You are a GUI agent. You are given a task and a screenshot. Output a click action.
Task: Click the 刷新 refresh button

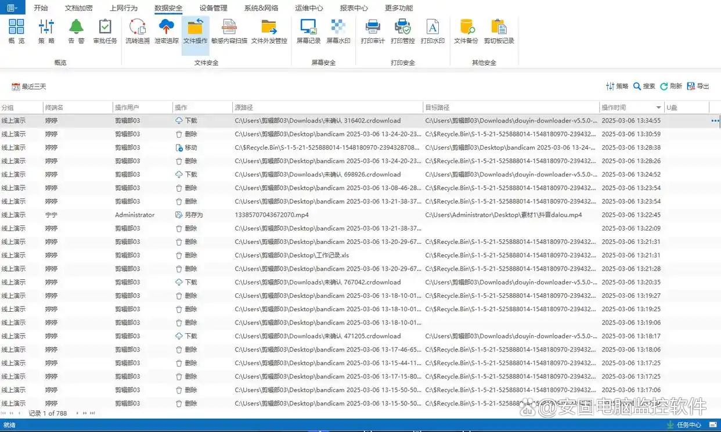670,86
